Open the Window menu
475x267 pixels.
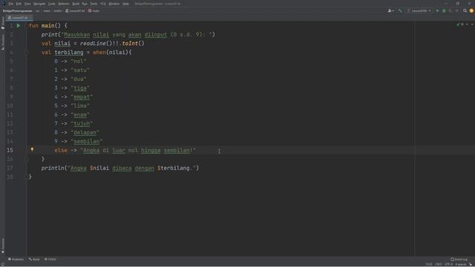point(114,4)
